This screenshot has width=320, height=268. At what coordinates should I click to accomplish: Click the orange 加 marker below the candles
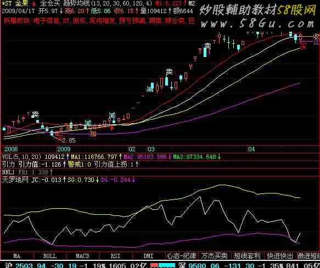(x=93, y=134)
